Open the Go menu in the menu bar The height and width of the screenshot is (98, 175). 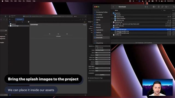(24, 1)
